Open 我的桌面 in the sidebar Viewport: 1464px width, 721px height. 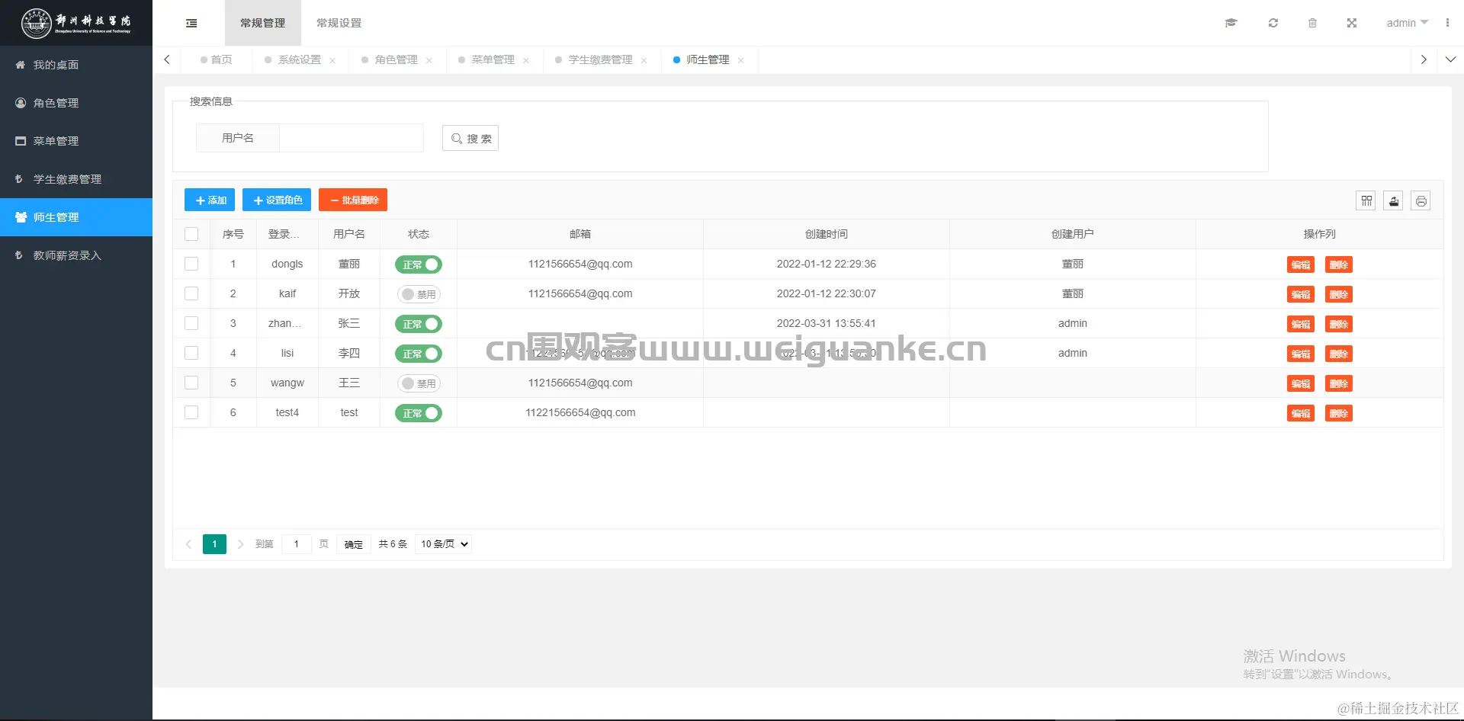[x=76, y=65]
